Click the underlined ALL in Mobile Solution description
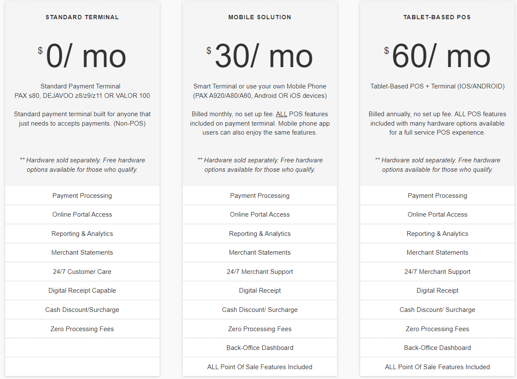 [281, 114]
